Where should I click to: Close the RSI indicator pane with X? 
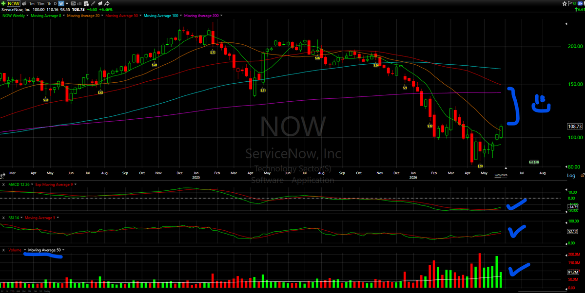point(3,218)
